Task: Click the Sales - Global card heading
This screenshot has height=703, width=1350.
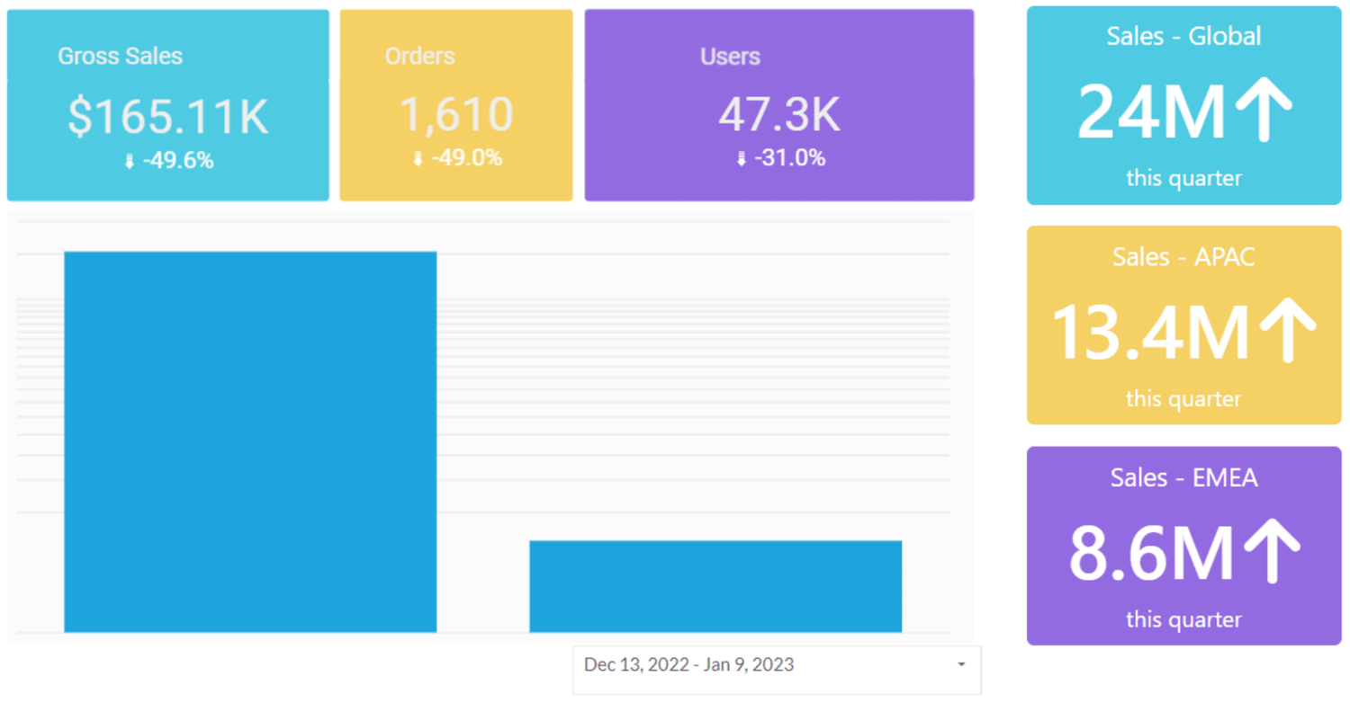Action: pyautogui.click(x=1183, y=36)
